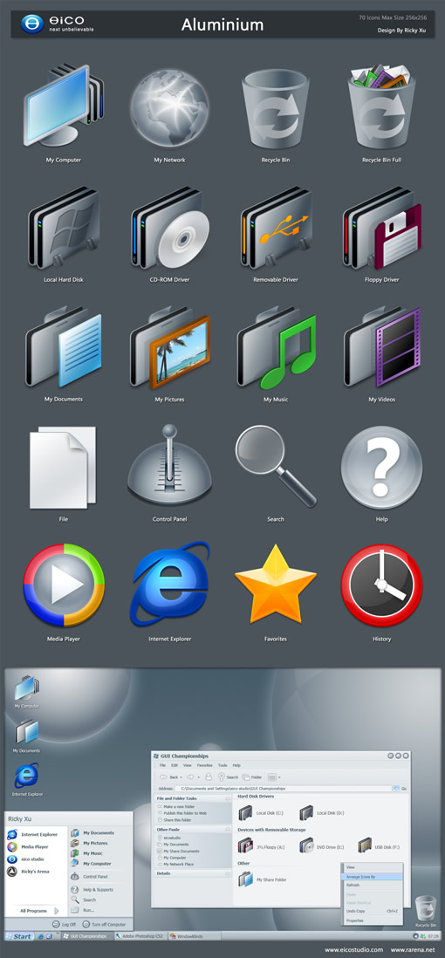Open the USB Disk (F:) icon
Image resolution: width=445 pixels, height=958 pixels.
point(365,846)
